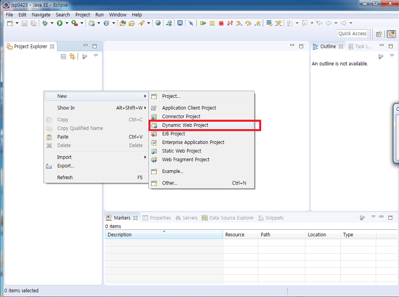Minimize the Project Explorer panel
Viewport: 399px width, 297px height.
(x=85, y=46)
